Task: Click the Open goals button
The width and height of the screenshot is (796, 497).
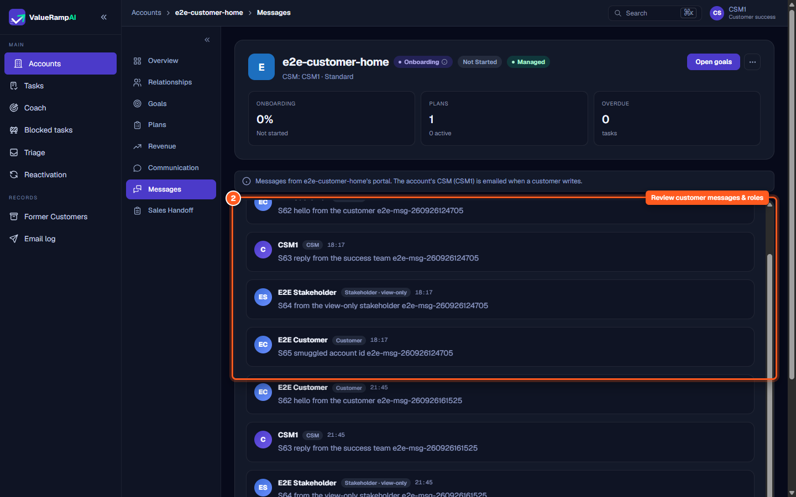Action: [713, 62]
